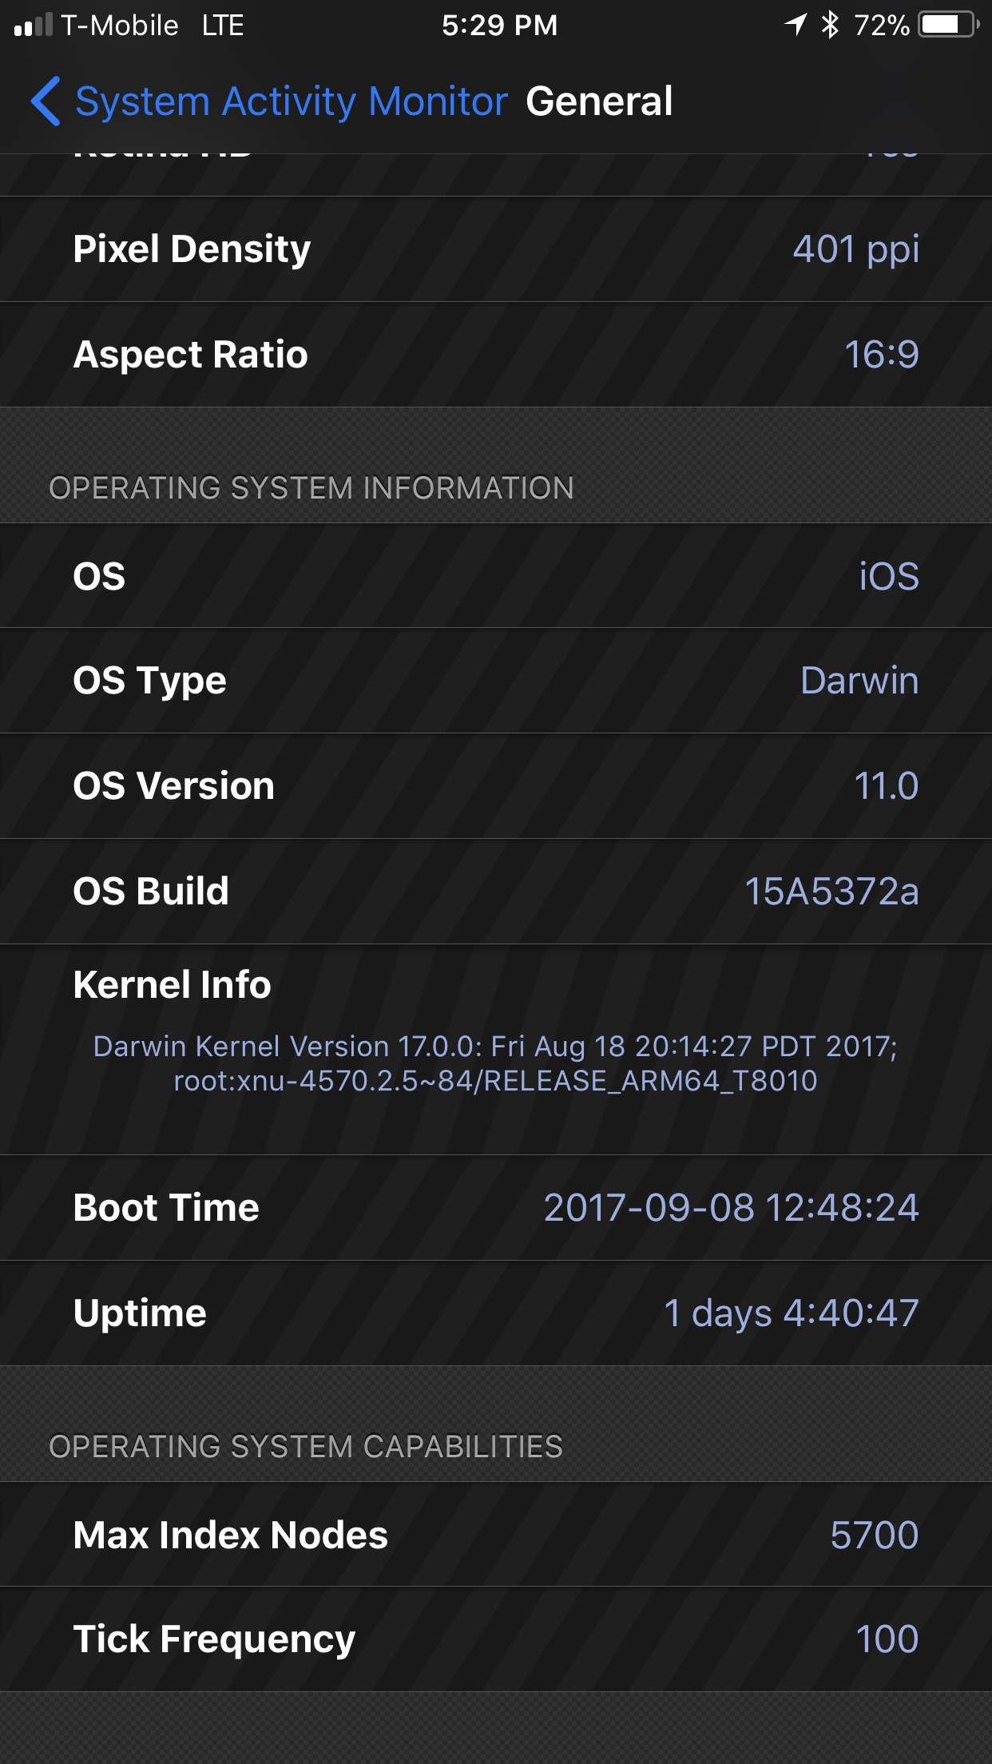Tap the OS row showing iOS
Viewport: 992px width, 1764px height.
point(496,576)
